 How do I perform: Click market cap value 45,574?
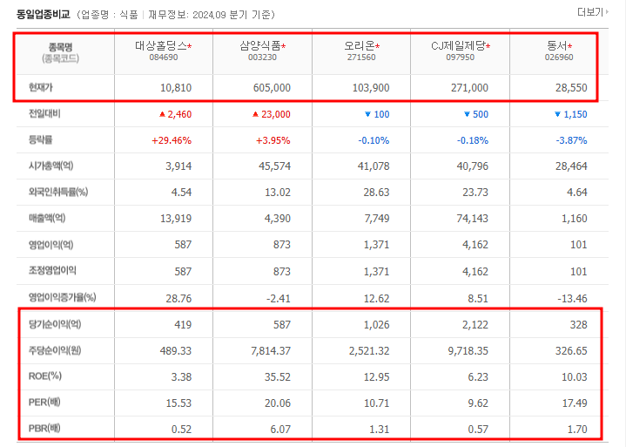click(274, 166)
